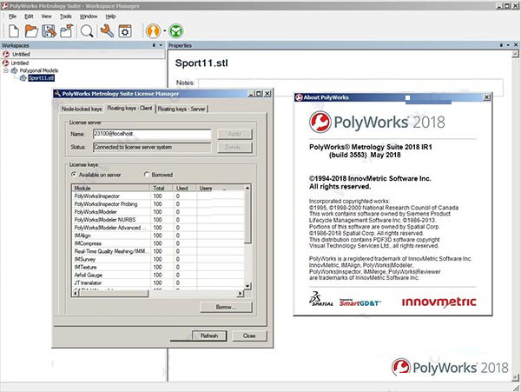Click the module list scroll-left arrow
521x392 pixels.
(x=76, y=294)
